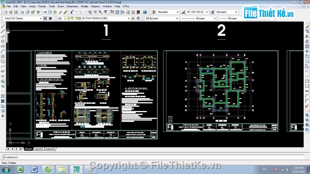Toggle layer lock padlock icon
This screenshot has width=310, height=174.
[x=77, y=18]
